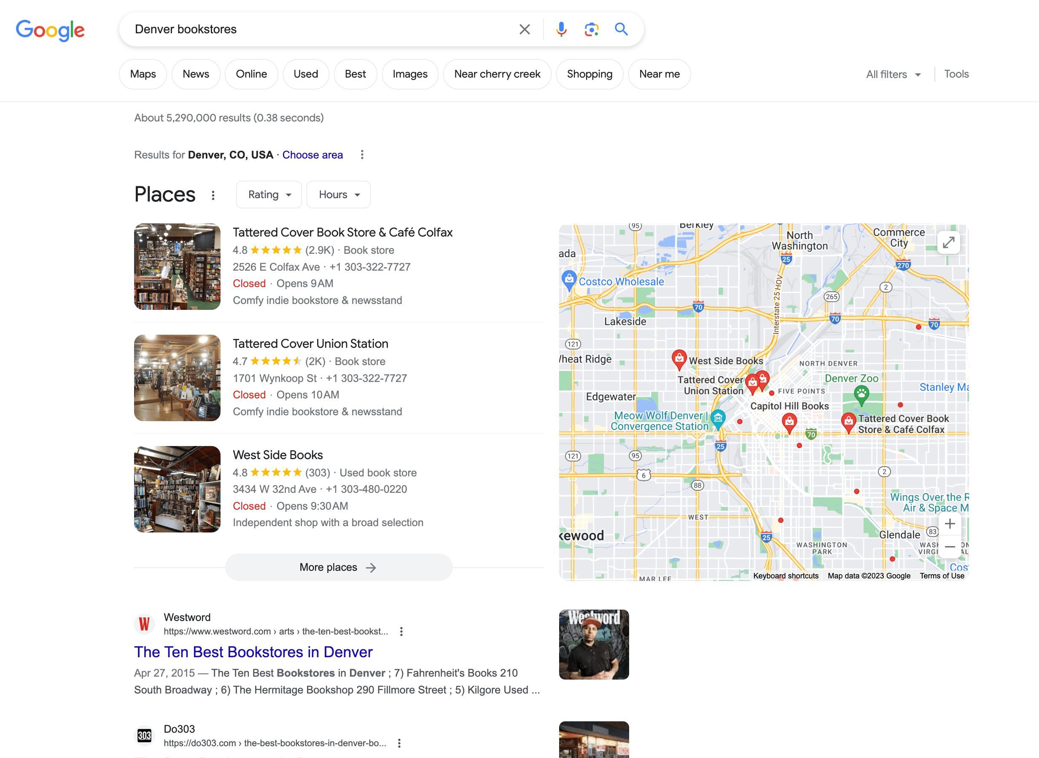This screenshot has height=758, width=1039.
Task: Switch to the Images filter chip
Action: [x=410, y=74]
